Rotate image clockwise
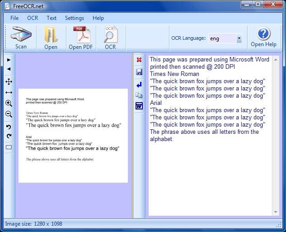This screenshot has height=232, width=286. pos(9,136)
